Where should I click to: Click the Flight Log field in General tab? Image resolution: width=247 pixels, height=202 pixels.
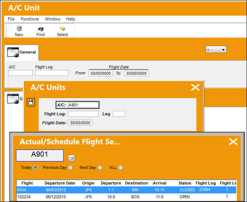(52, 73)
